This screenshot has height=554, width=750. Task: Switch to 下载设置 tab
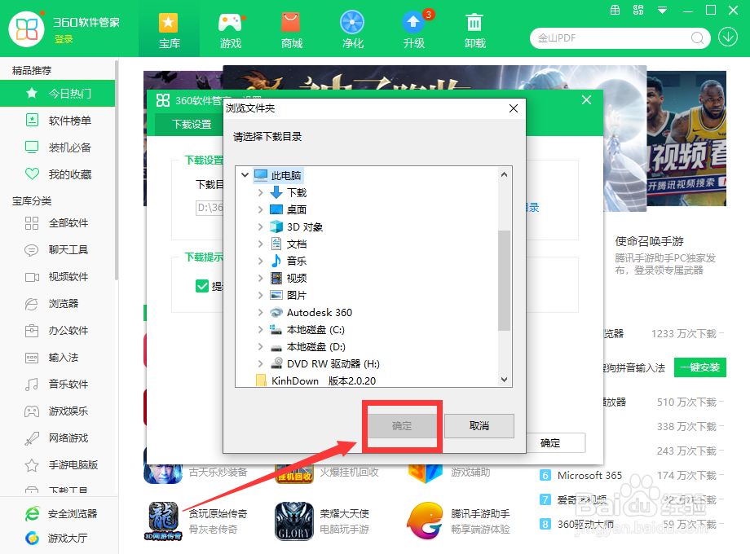pyautogui.click(x=192, y=125)
